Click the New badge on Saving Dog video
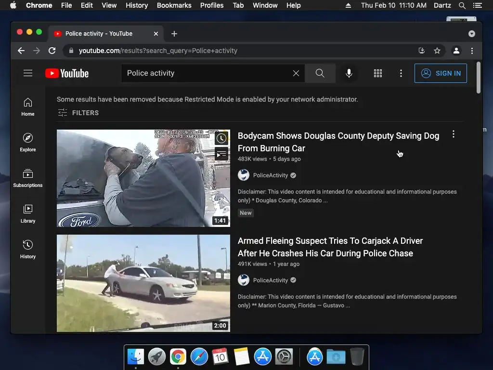 246,212
